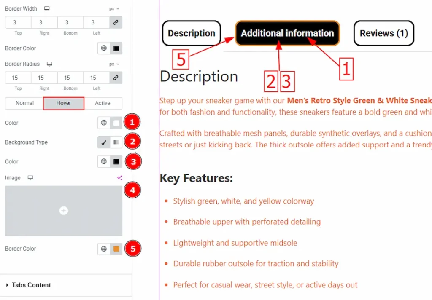Toggle linked values for Border Radius
432x300 pixels.
tap(116, 78)
